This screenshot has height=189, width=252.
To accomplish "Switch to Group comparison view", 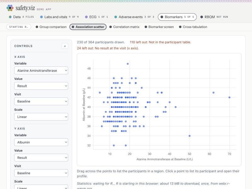I will click(51, 27).
